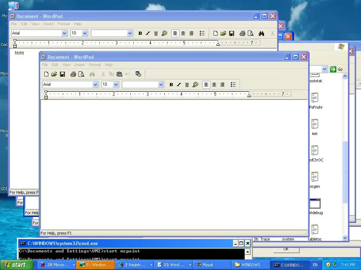Select iis6 file in WINDOWS folder
361x270 pixels.
(315, 127)
